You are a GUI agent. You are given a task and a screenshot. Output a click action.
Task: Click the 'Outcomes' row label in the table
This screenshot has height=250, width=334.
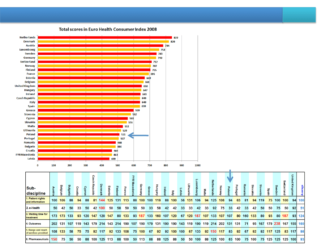coord(34,224)
